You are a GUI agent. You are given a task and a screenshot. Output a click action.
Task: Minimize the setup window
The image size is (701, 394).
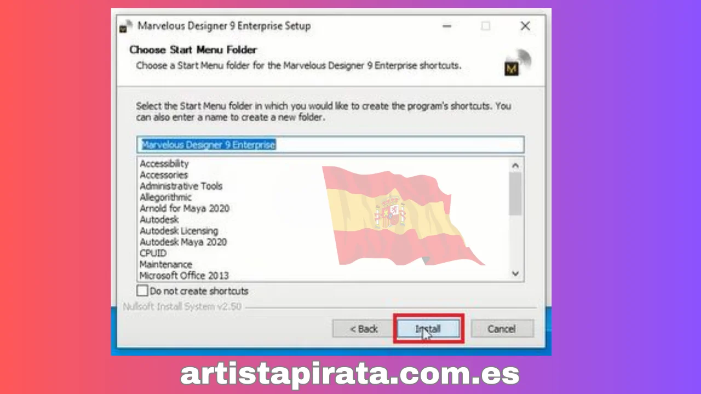tap(447, 26)
